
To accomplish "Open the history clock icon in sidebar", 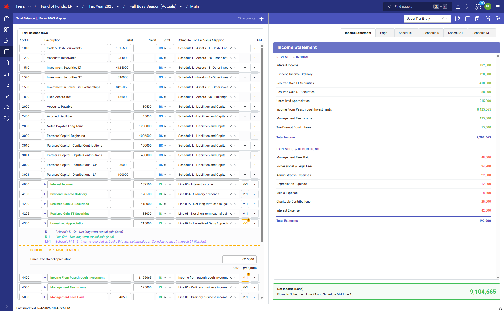I will pyautogui.click(x=7, y=118).
